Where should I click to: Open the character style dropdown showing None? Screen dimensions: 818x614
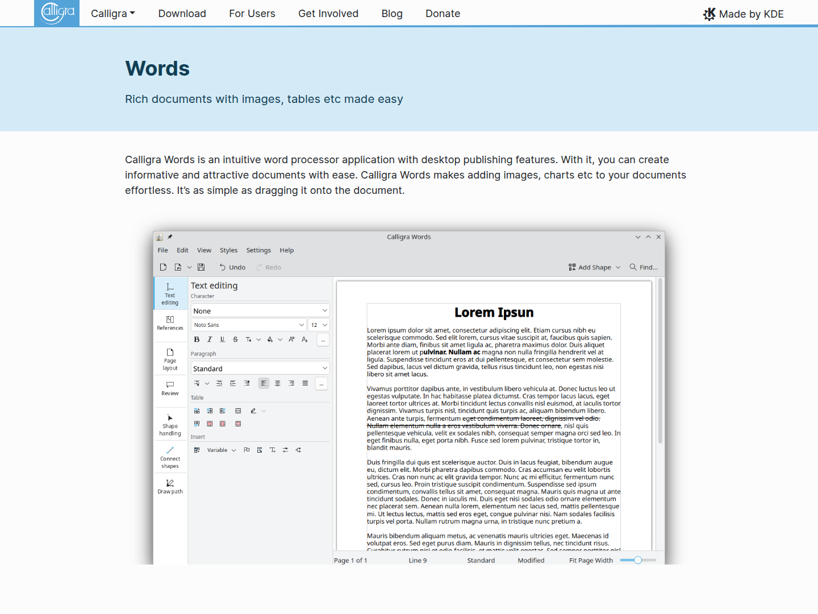[260, 310]
